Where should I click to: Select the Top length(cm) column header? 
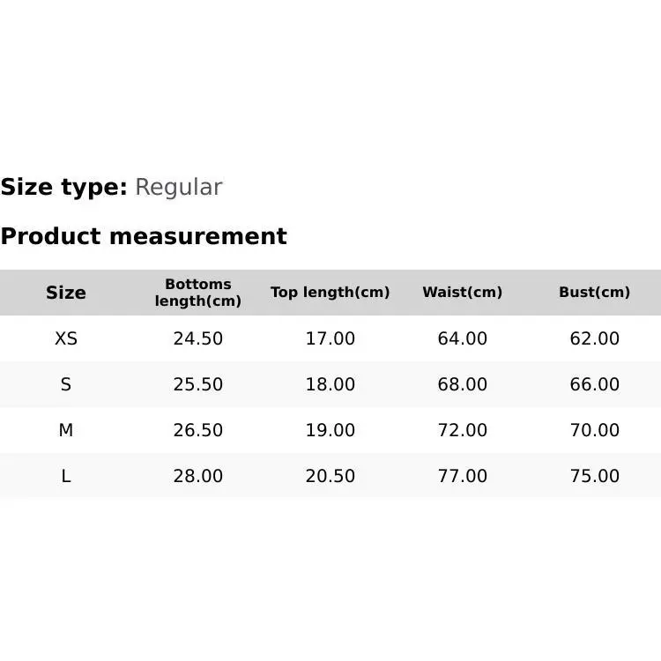[330, 293]
